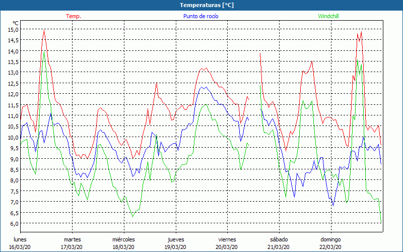Select the blue 'Punto de rocío' legend label
Image resolution: width=403 pixels, height=252 pixels.
(200, 16)
